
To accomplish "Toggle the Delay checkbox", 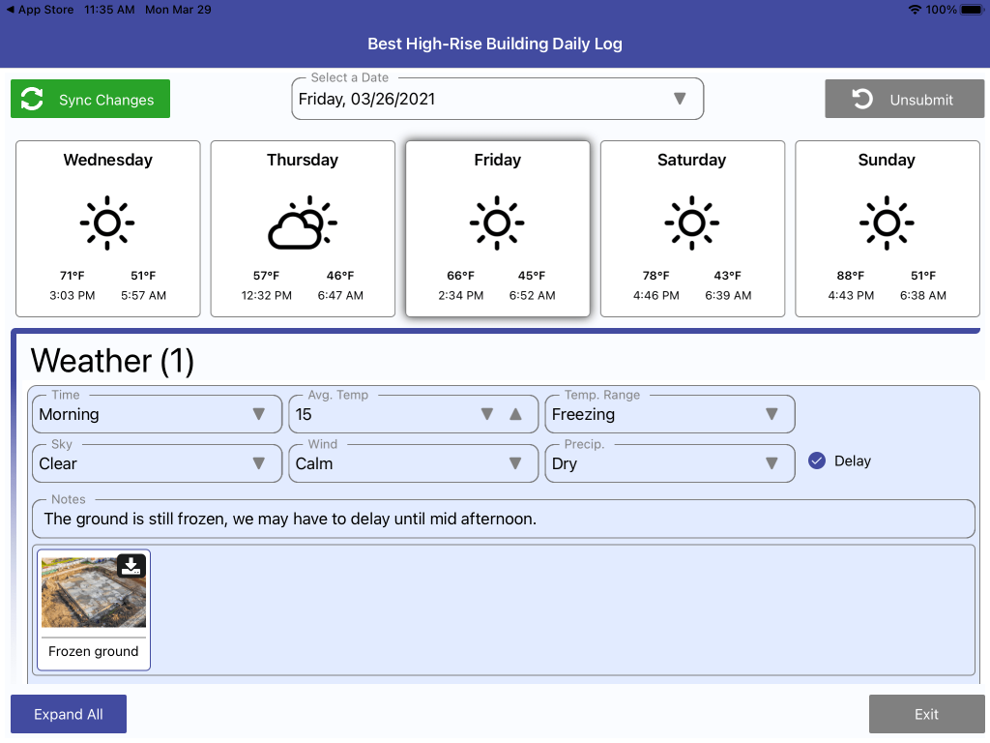I will point(816,461).
